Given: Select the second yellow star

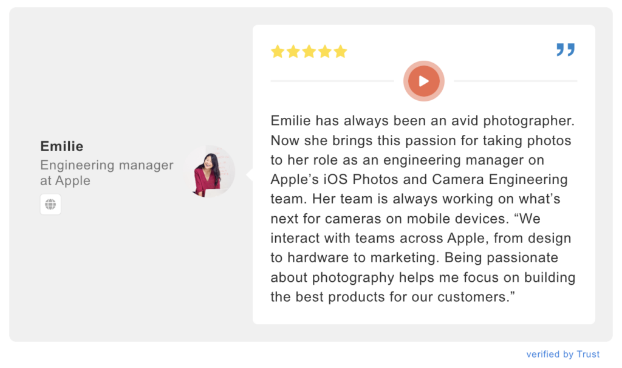Looking at the screenshot, I should tap(293, 52).
